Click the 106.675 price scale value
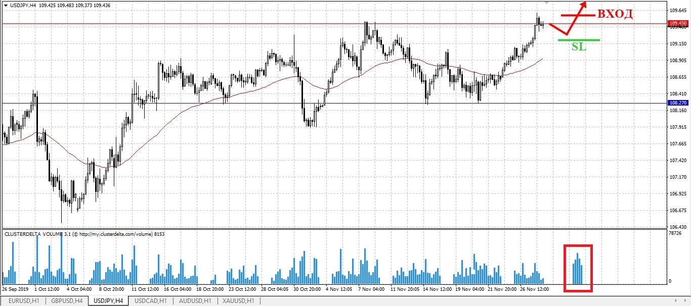 coord(678,211)
